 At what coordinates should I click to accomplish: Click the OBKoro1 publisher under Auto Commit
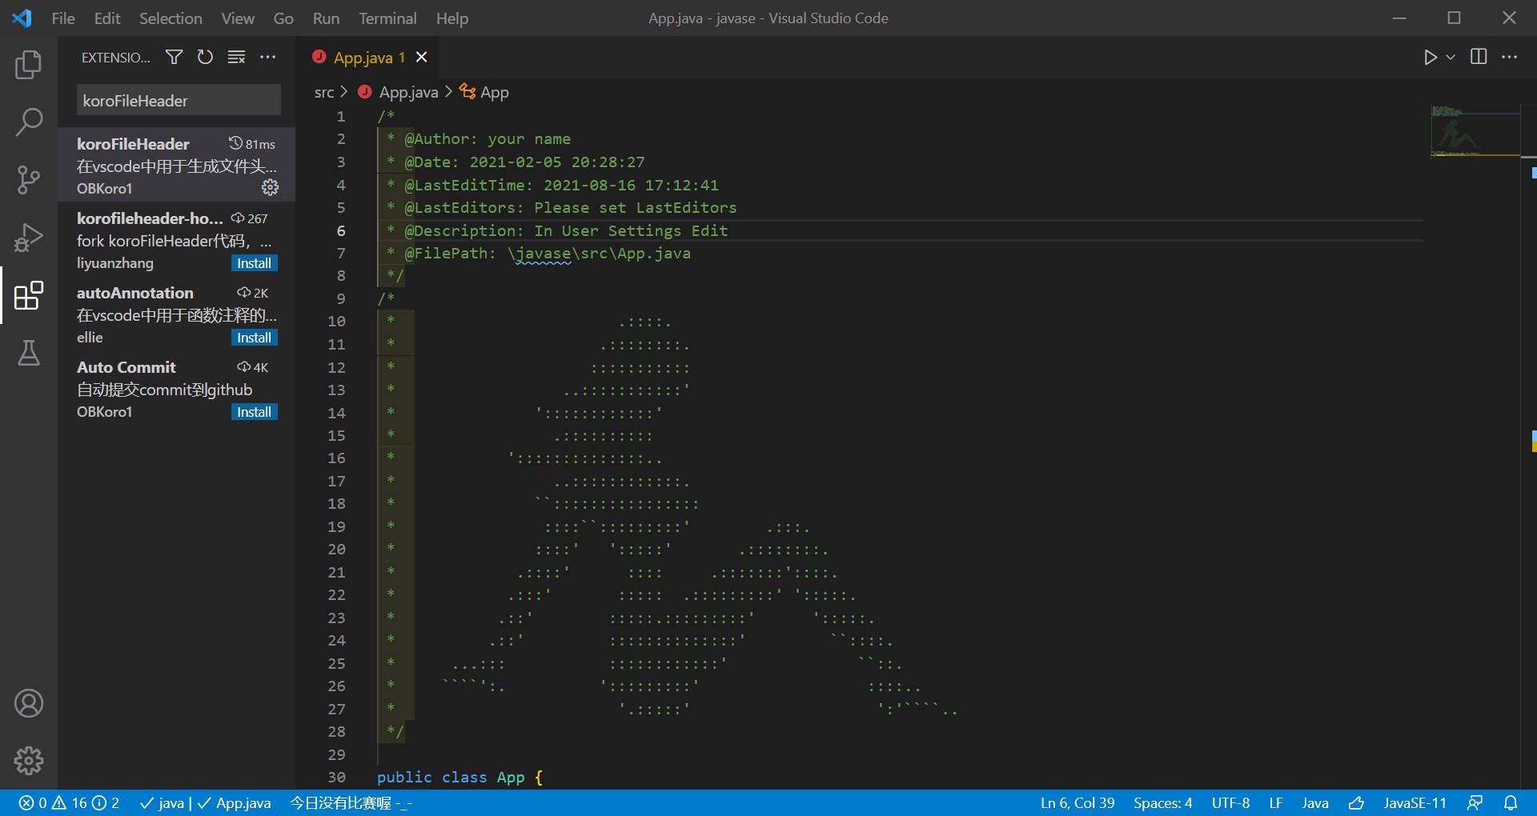(x=104, y=412)
